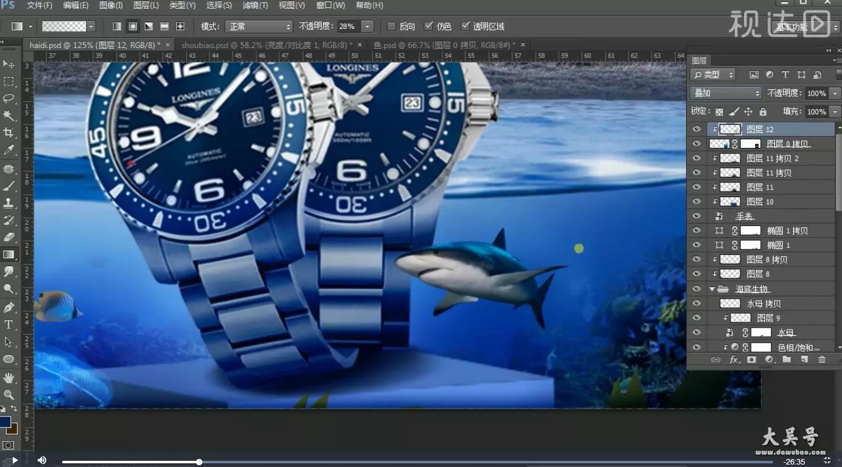Hide layer 图层 12
The image size is (842, 467).
(697, 129)
